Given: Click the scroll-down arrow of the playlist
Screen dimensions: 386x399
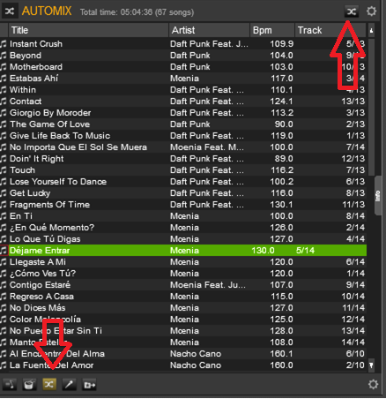Looking at the screenshot, I should (371, 365).
